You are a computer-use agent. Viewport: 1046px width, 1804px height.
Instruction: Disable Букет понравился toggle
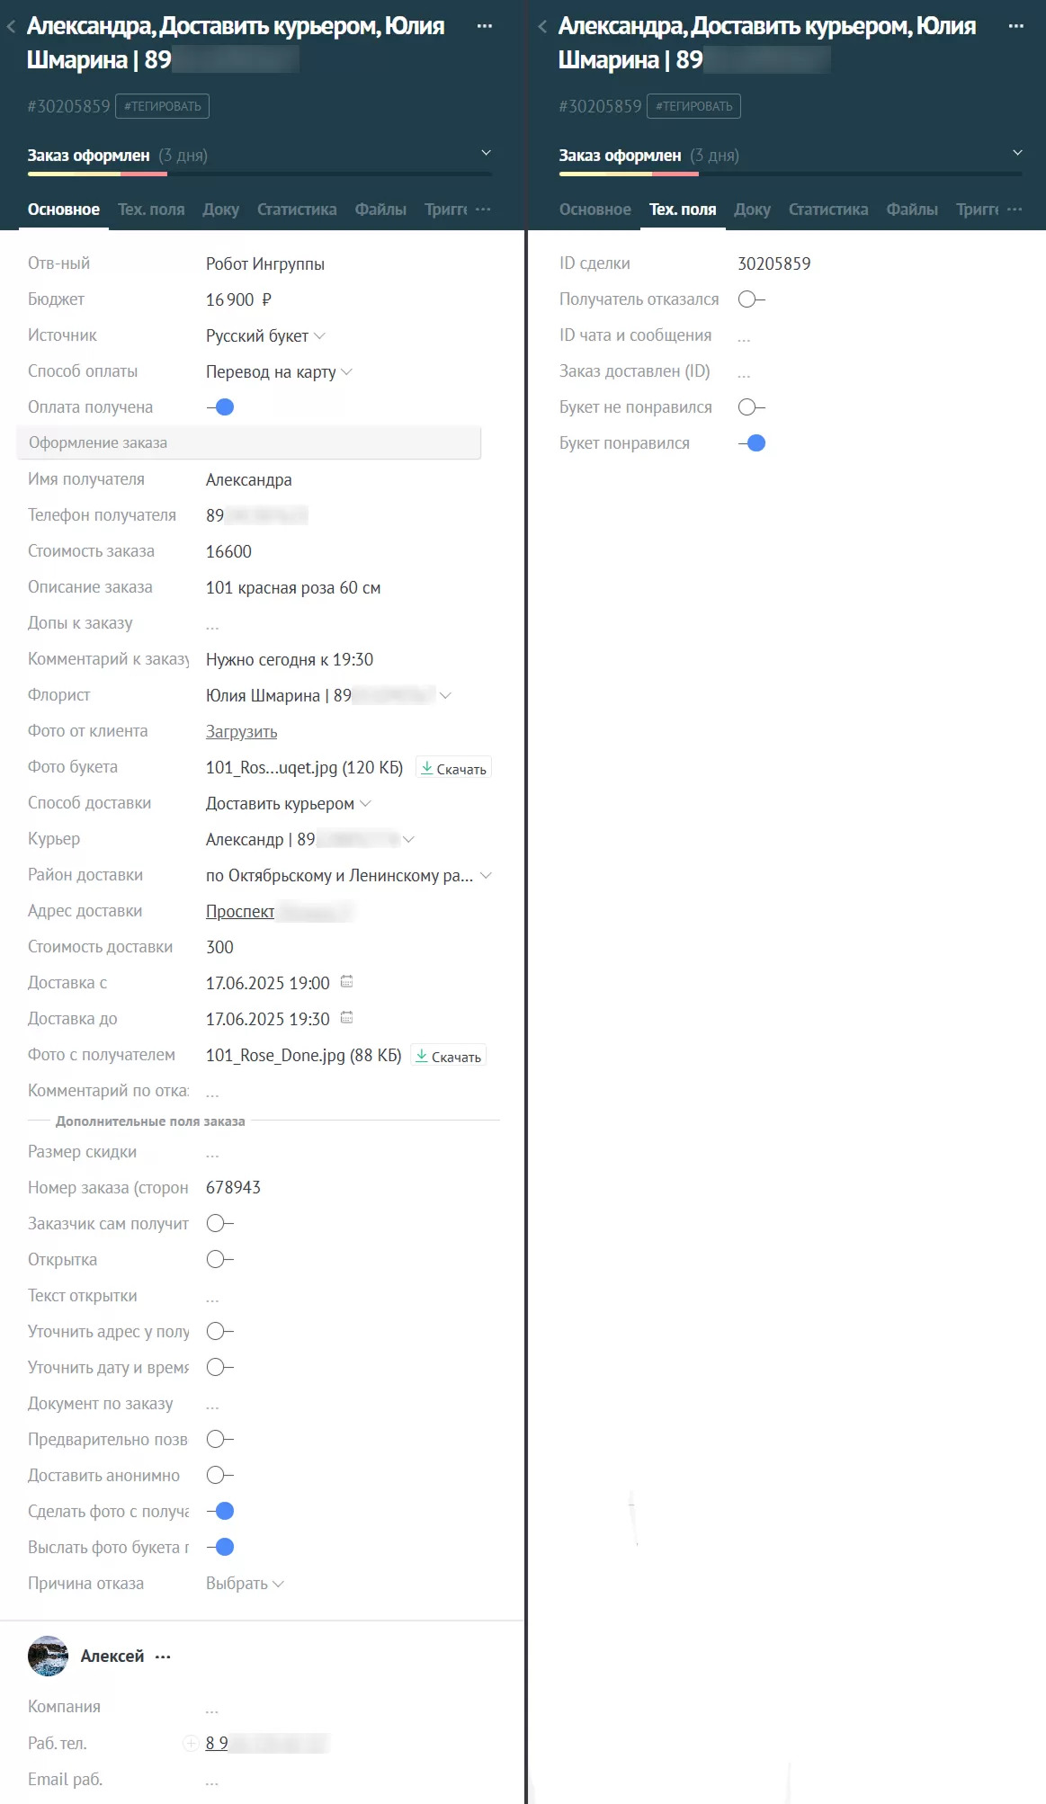pos(752,443)
